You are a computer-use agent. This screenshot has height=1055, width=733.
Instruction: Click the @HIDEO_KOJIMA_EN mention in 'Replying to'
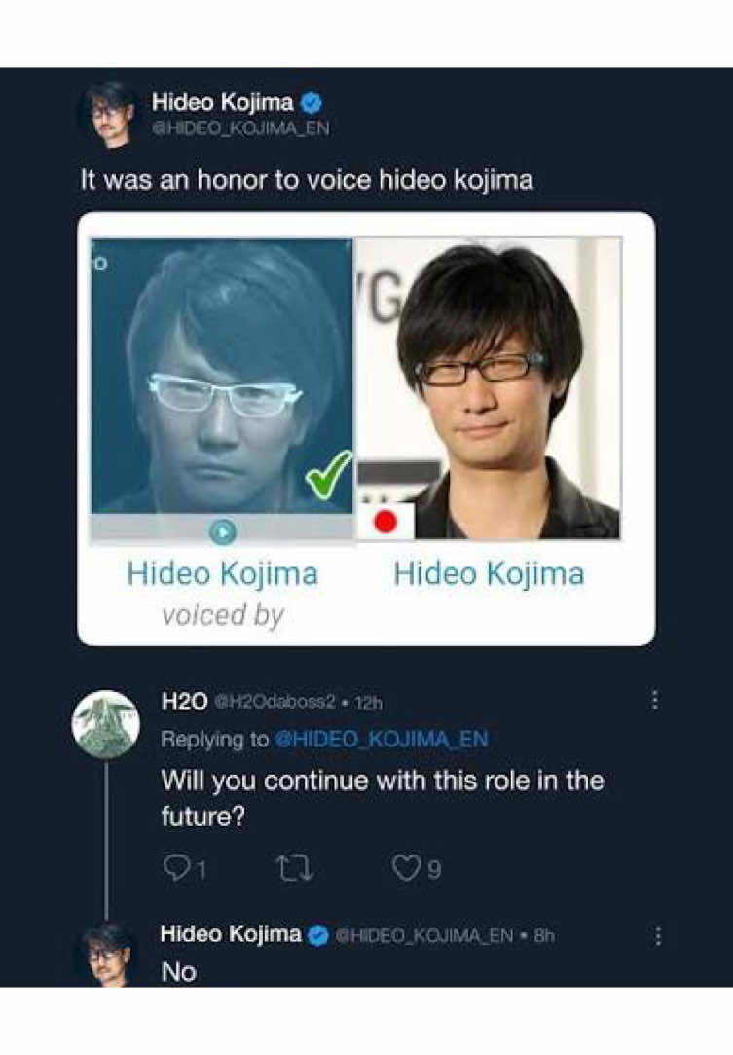[x=383, y=739]
